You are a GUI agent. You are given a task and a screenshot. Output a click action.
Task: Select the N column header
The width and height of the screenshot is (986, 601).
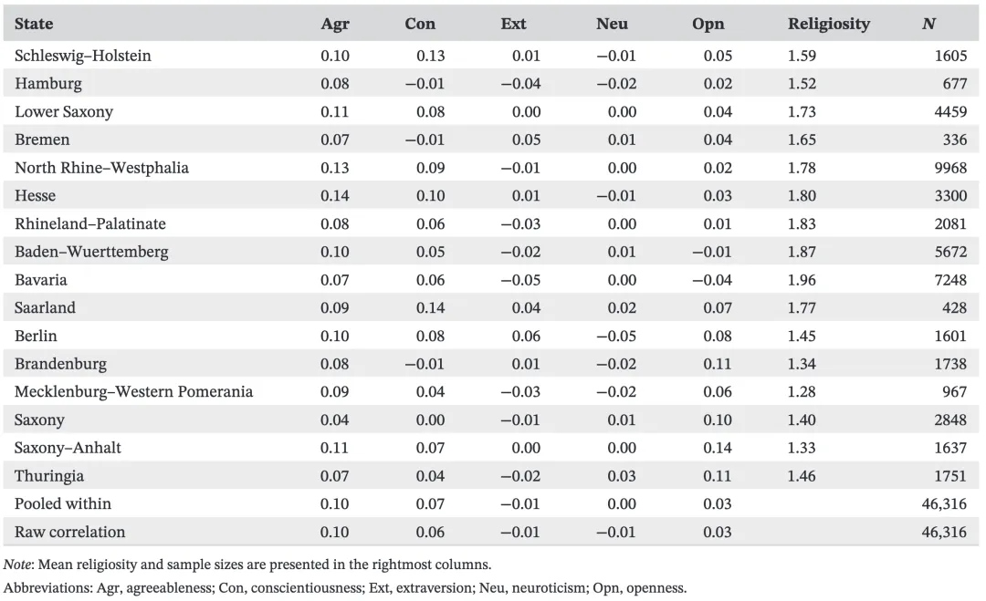[x=928, y=24]
